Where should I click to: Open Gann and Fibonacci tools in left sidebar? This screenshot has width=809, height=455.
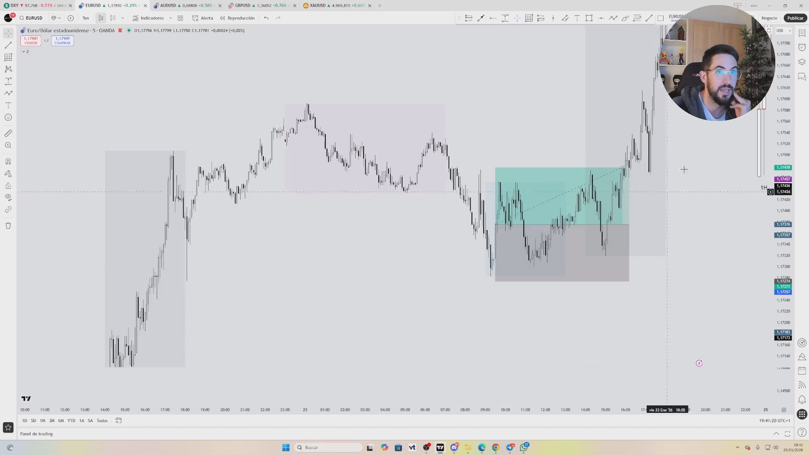click(8, 57)
